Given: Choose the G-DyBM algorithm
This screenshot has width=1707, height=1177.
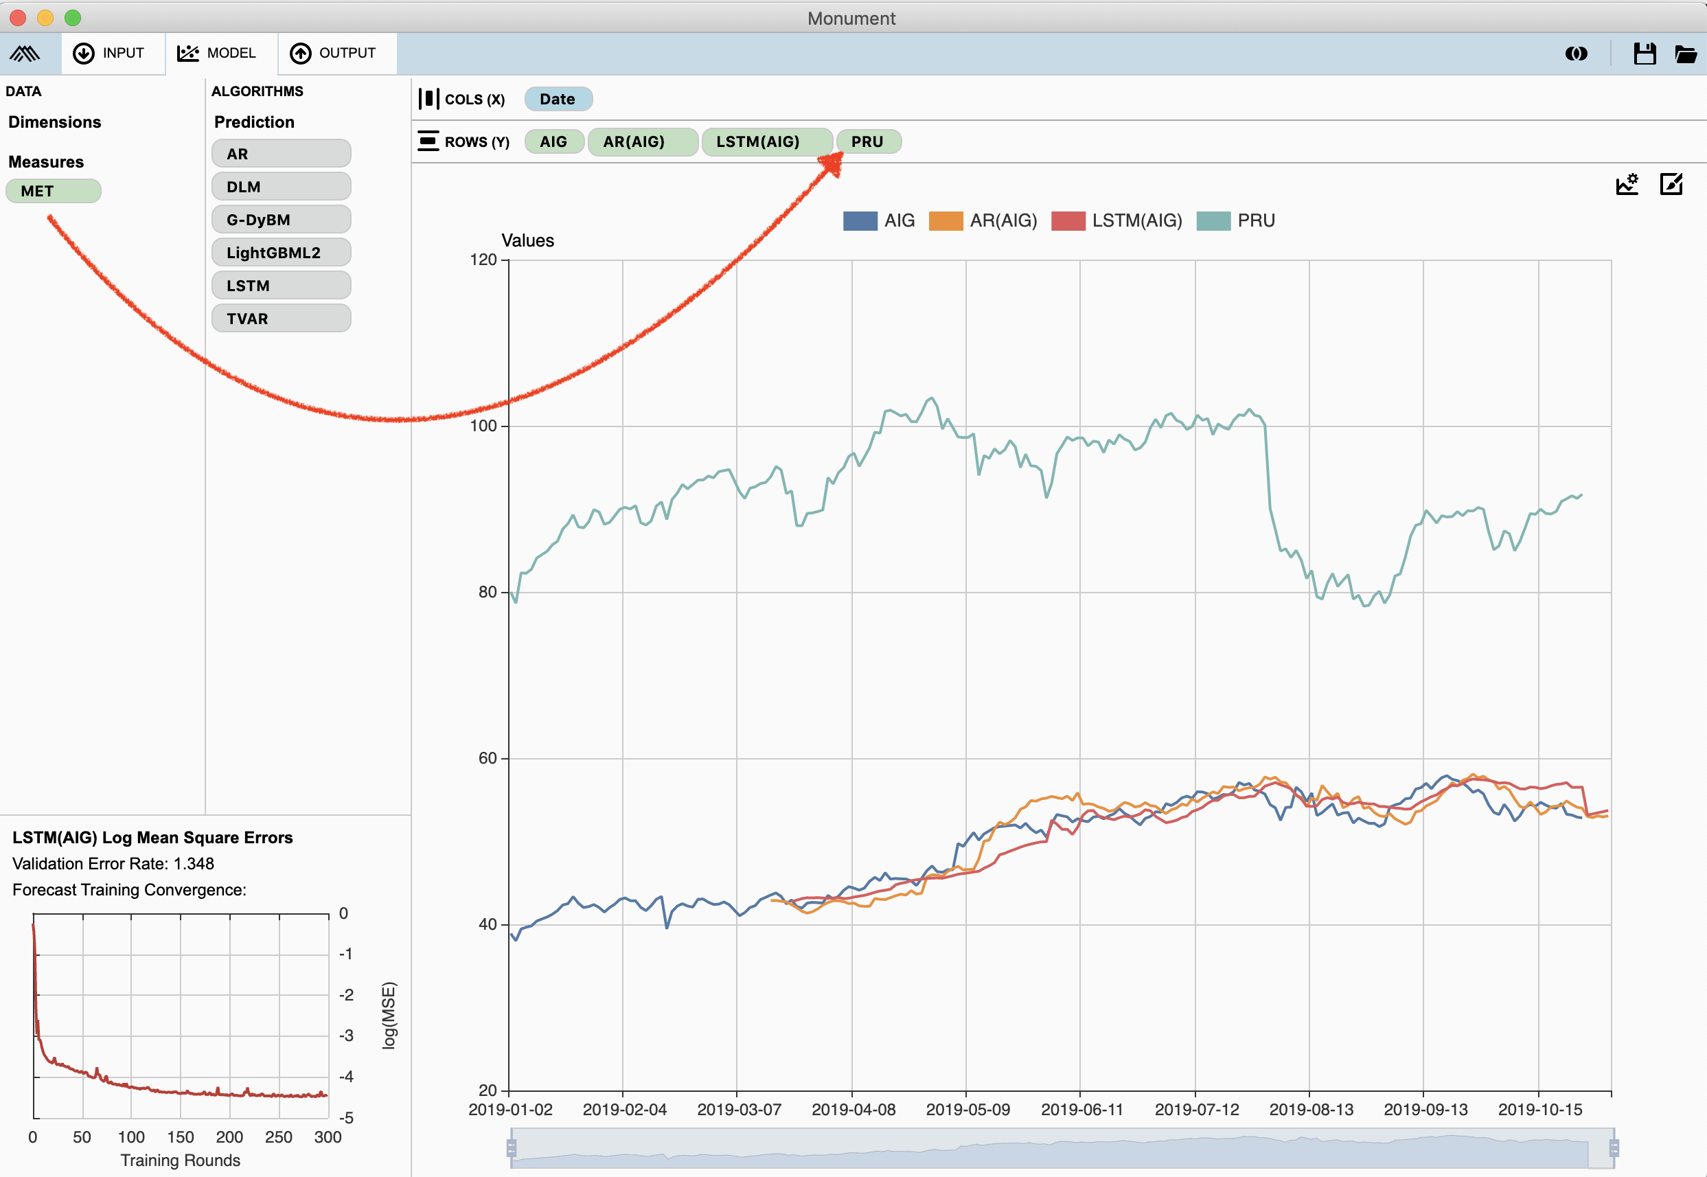Looking at the screenshot, I should [281, 220].
